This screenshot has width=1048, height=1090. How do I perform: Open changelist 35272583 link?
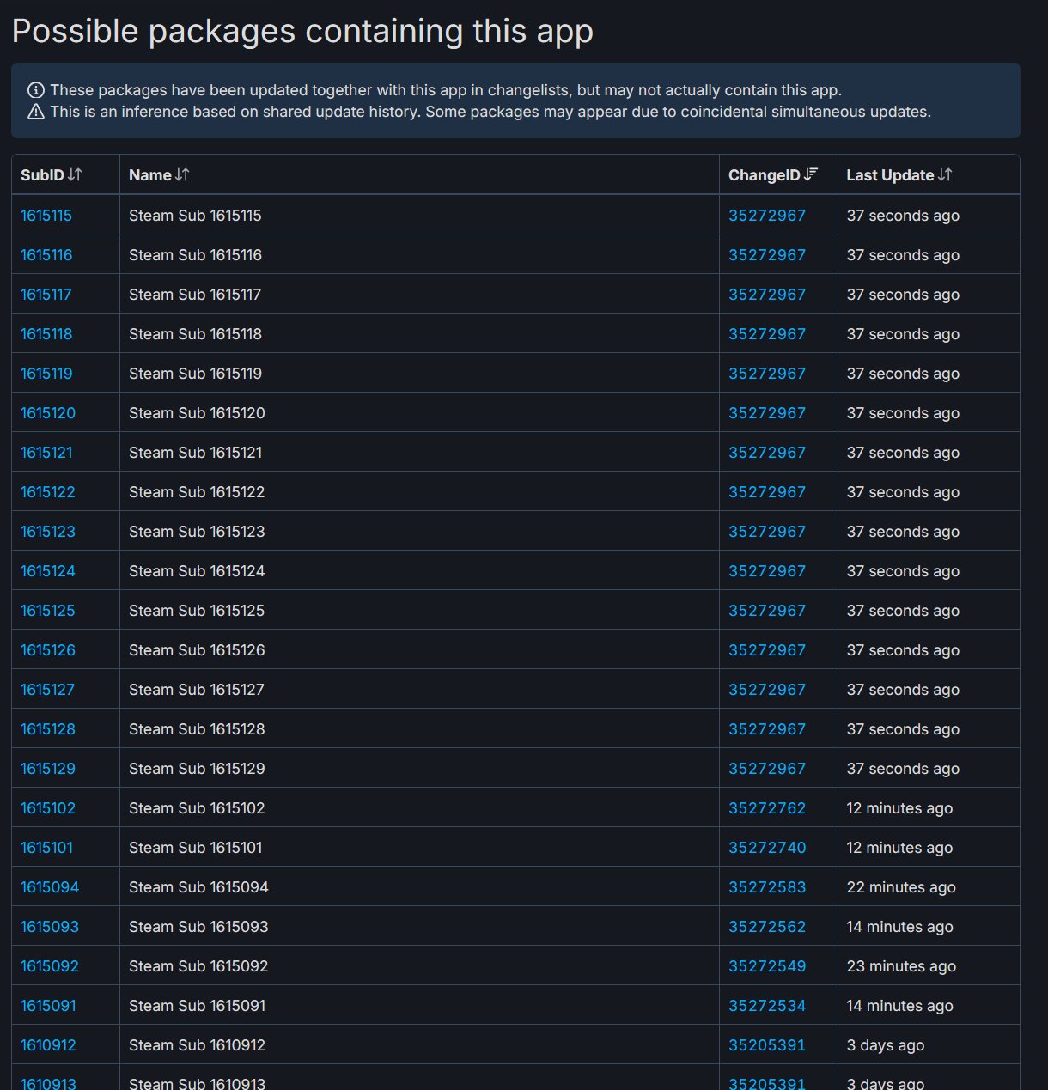pyautogui.click(x=767, y=887)
